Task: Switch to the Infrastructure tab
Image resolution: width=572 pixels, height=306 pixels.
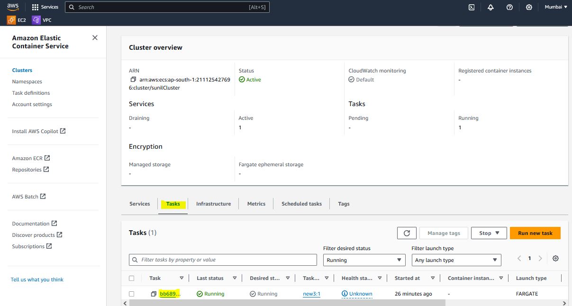Action: (x=213, y=204)
